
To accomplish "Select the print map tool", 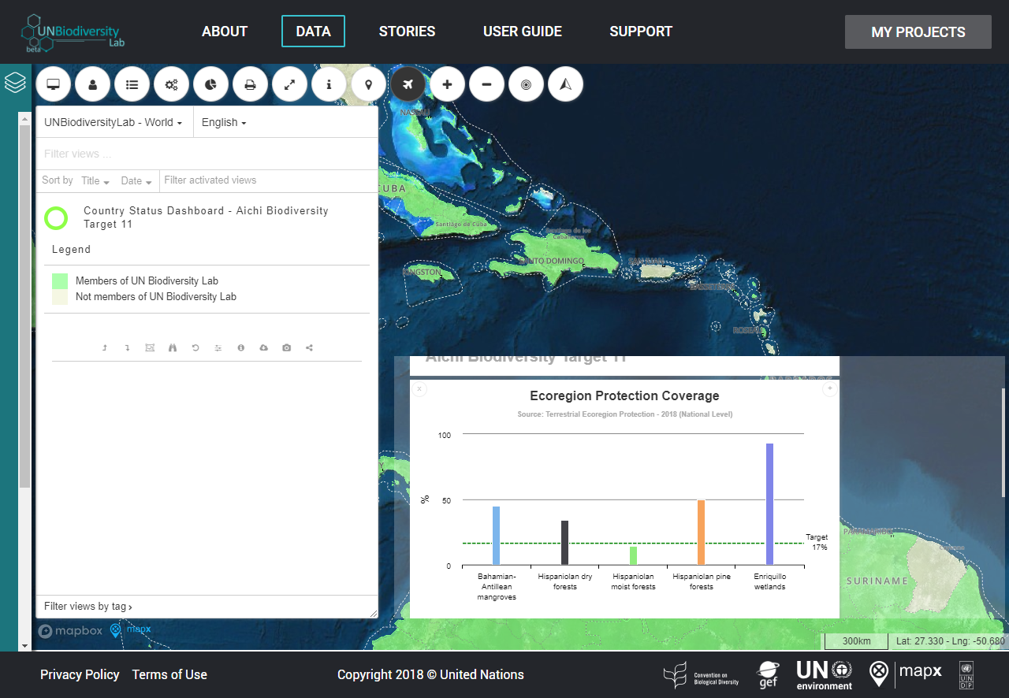I will click(x=250, y=84).
